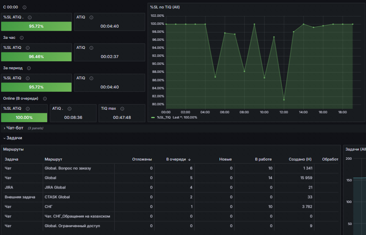
Task: Click info icon next to 'Online (В очереди)'
Action: point(45,98)
